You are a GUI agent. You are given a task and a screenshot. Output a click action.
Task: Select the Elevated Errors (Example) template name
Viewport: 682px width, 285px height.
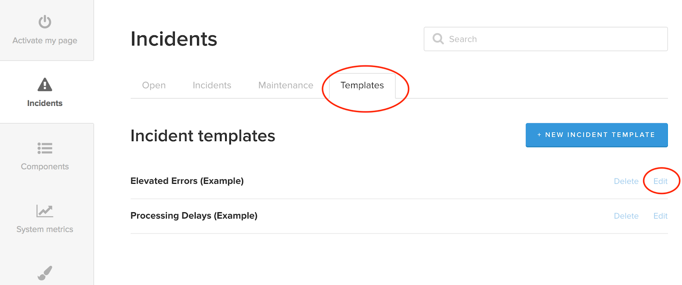pyautogui.click(x=187, y=181)
